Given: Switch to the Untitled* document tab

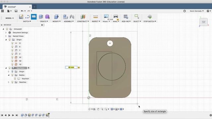Looking at the screenshot, I should [17, 7].
